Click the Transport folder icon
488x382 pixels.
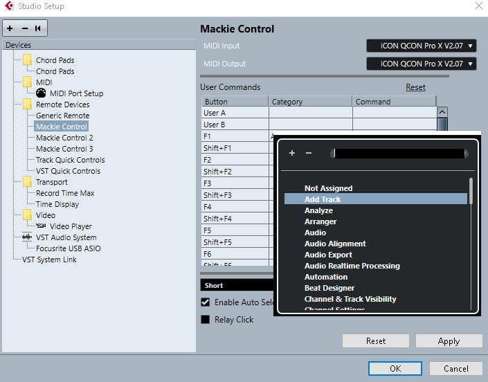point(27,182)
